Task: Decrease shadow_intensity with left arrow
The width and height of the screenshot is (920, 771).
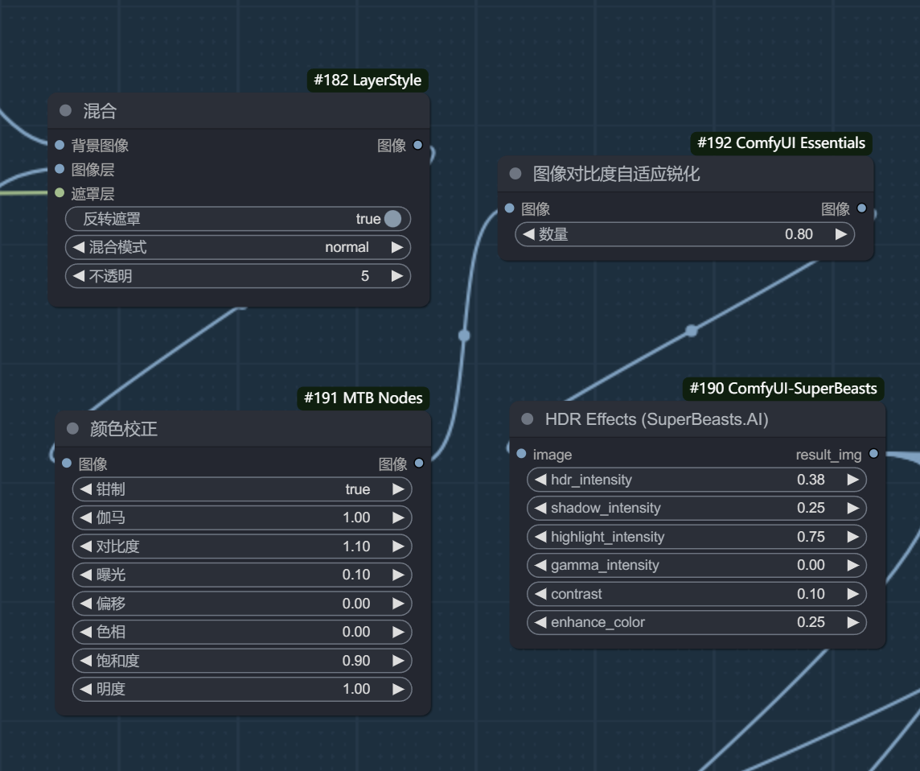Action: click(540, 508)
